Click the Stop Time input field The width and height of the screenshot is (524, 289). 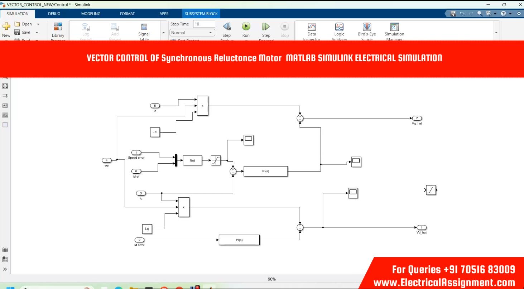click(204, 24)
